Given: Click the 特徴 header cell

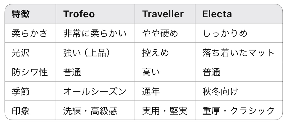Looking at the screenshot, I should (20, 14).
